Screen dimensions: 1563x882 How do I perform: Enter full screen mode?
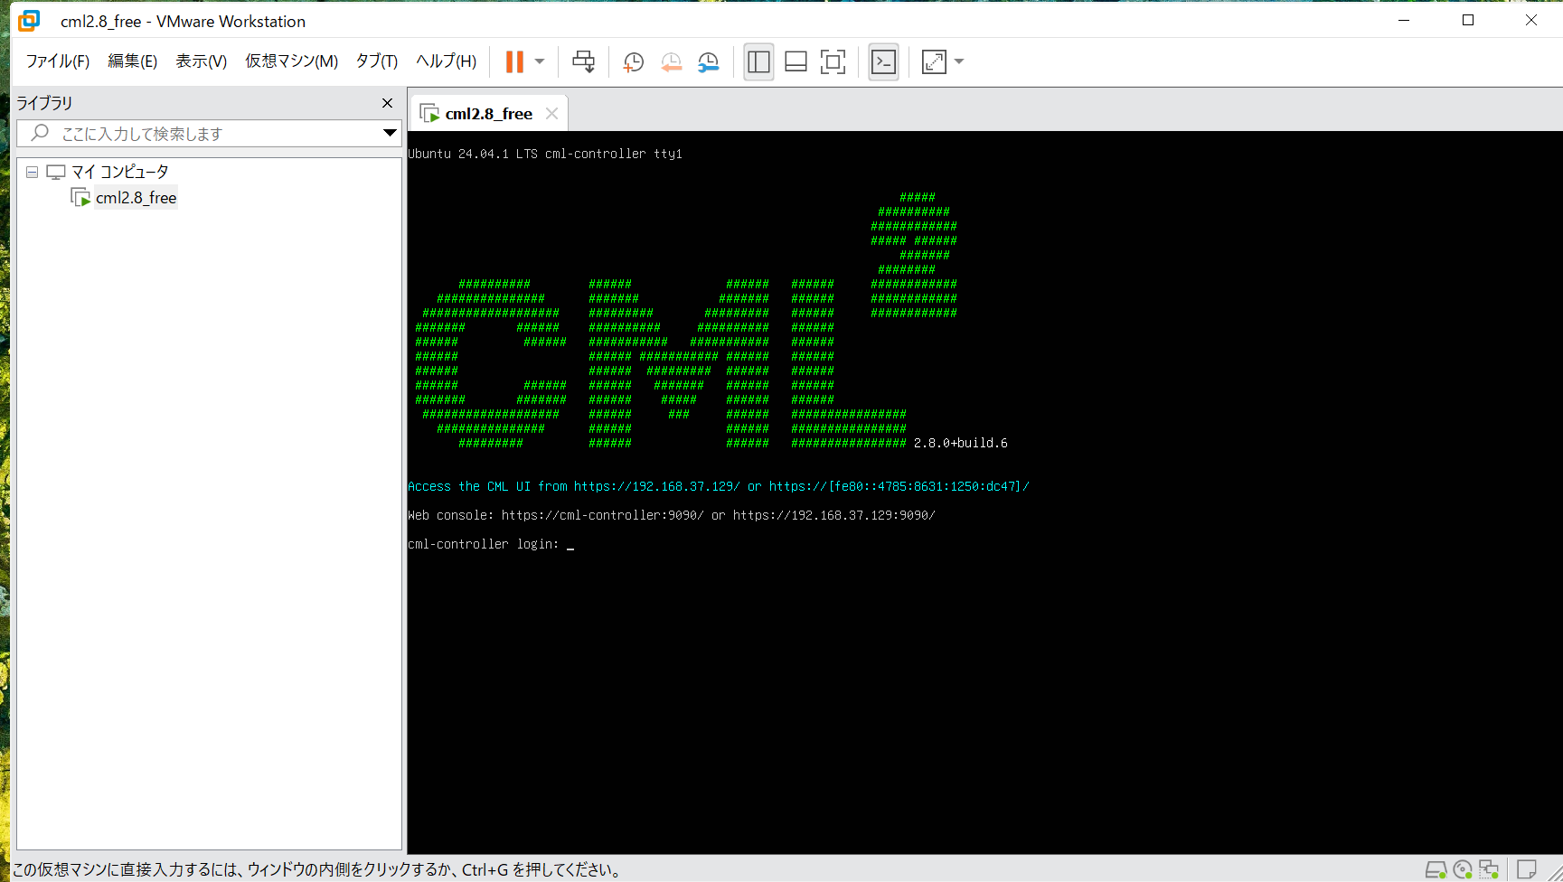[x=833, y=61]
